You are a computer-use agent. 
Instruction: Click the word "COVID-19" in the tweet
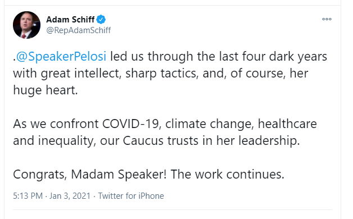point(131,124)
